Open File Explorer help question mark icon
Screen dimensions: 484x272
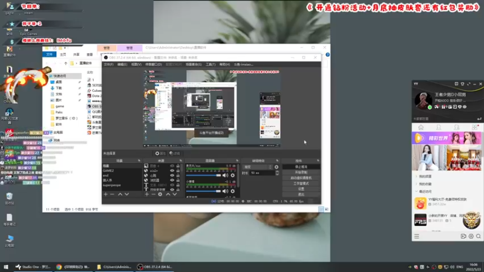pos(327,54)
